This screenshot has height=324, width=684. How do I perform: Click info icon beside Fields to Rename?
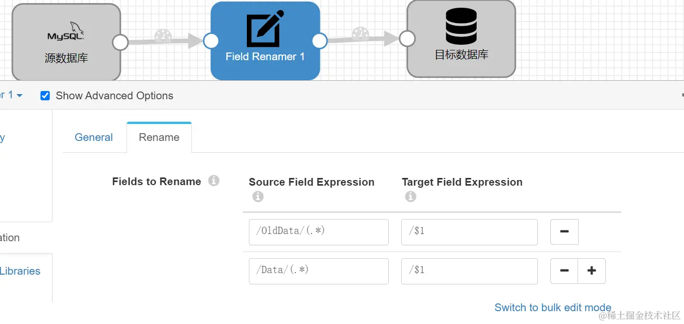tap(214, 181)
